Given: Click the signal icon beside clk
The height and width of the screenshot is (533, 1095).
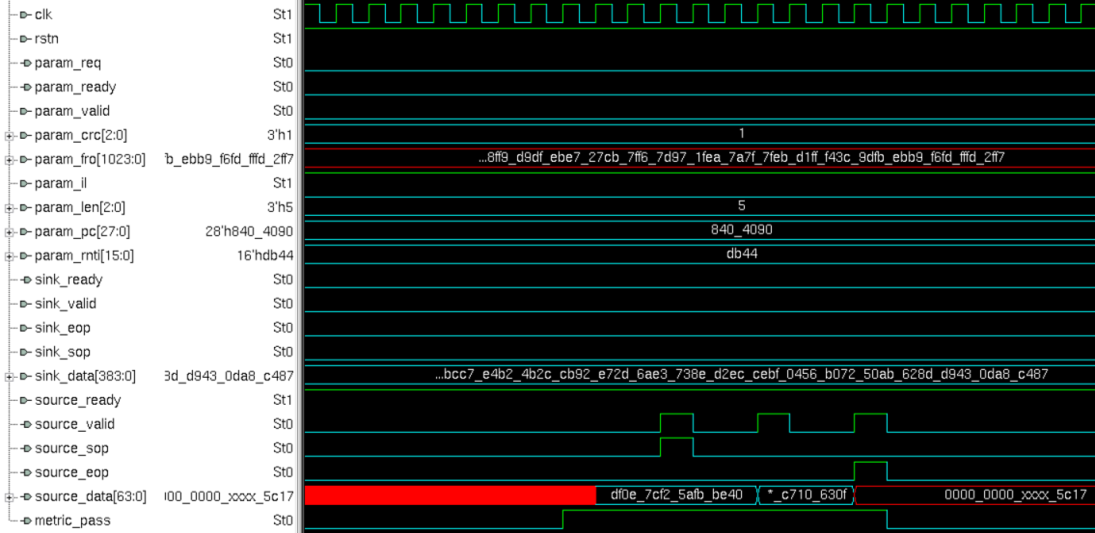Looking at the screenshot, I should (x=25, y=14).
